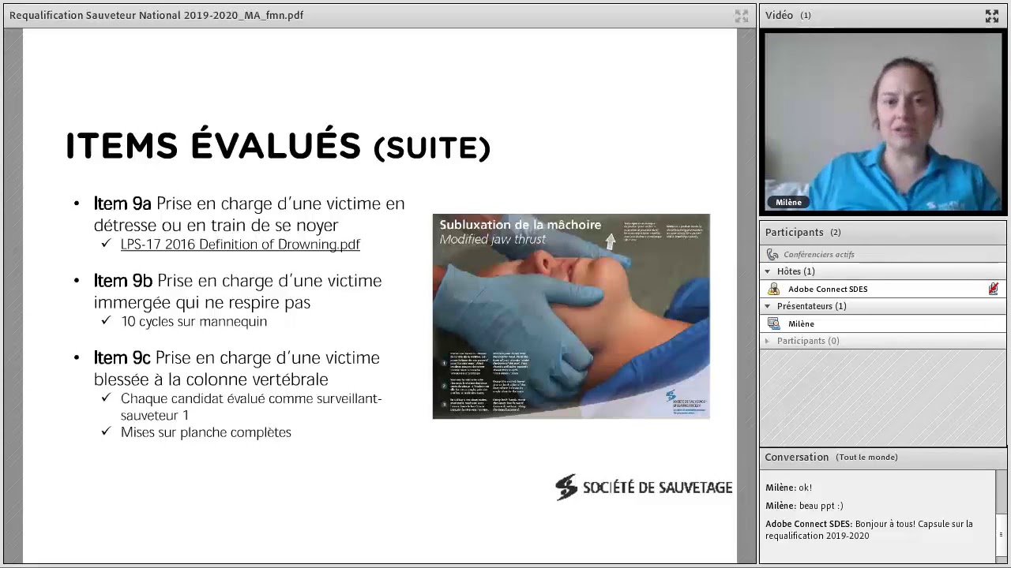Click the PDF file name title
This screenshot has height=568, width=1011.
click(x=156, y=15)
